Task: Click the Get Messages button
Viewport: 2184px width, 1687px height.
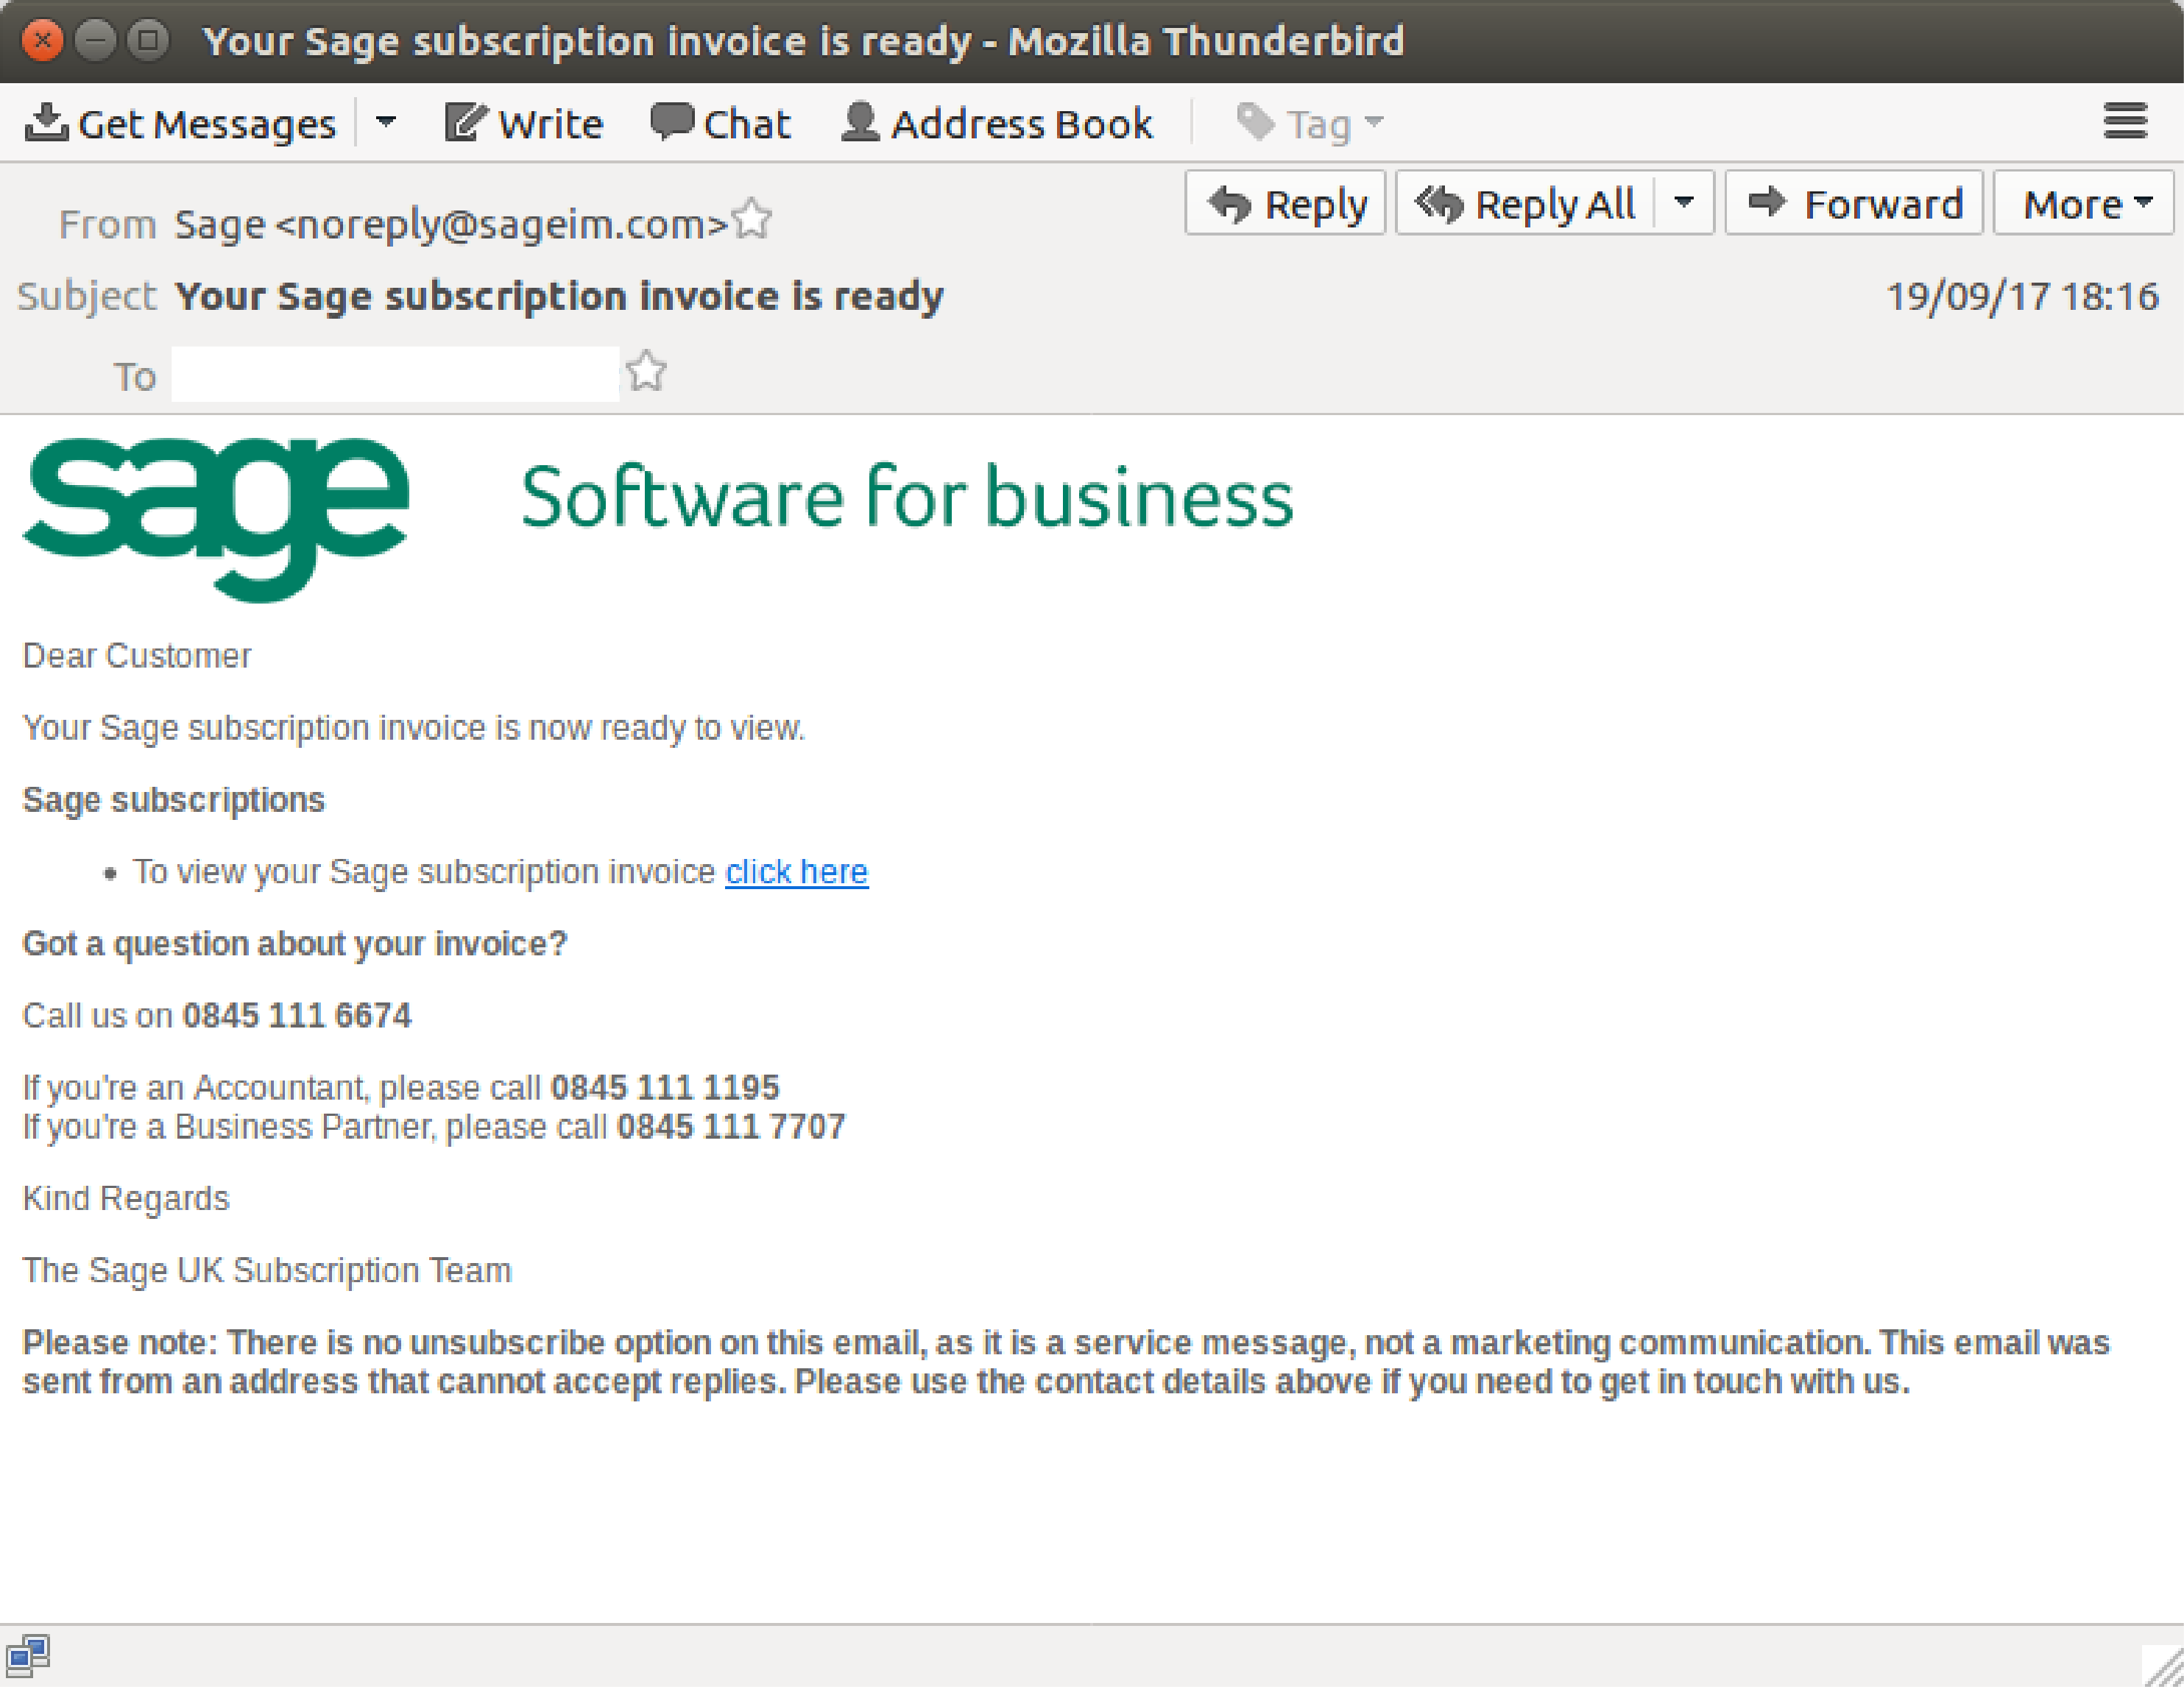Action: pyautogui.click(x=180, y=124)
